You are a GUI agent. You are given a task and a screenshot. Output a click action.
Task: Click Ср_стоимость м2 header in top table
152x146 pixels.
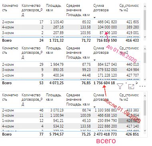129,8
